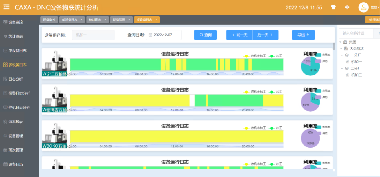
Task: Open 多设备日志 in the sidebar
Action: 18,65
